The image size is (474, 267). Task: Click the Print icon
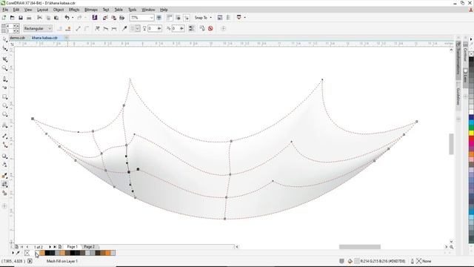tap(29, 18)
